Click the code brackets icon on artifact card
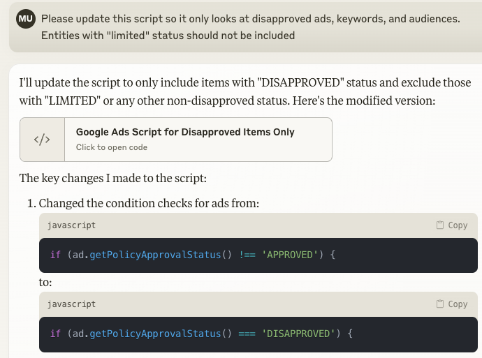 click(x=42, y=140)
